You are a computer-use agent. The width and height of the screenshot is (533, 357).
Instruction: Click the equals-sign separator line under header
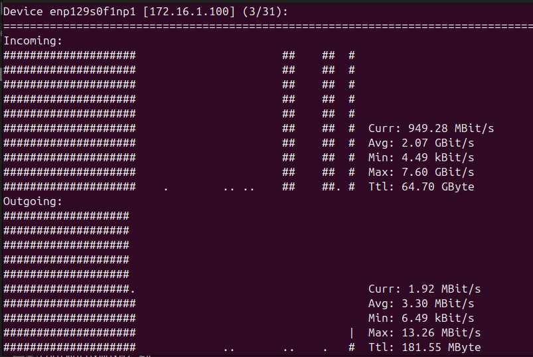(x=266, y=27)
